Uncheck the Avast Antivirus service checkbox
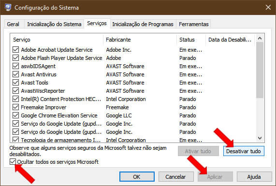This screenshot has width=276, height=186. tap(15, 74)
